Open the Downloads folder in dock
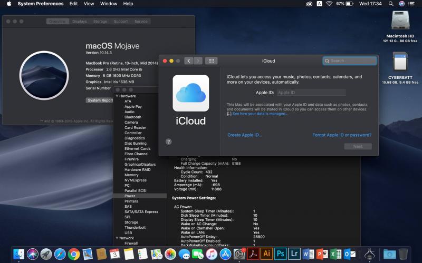Image resolution: width=422 pixels, height=263 pixels. 389,254
